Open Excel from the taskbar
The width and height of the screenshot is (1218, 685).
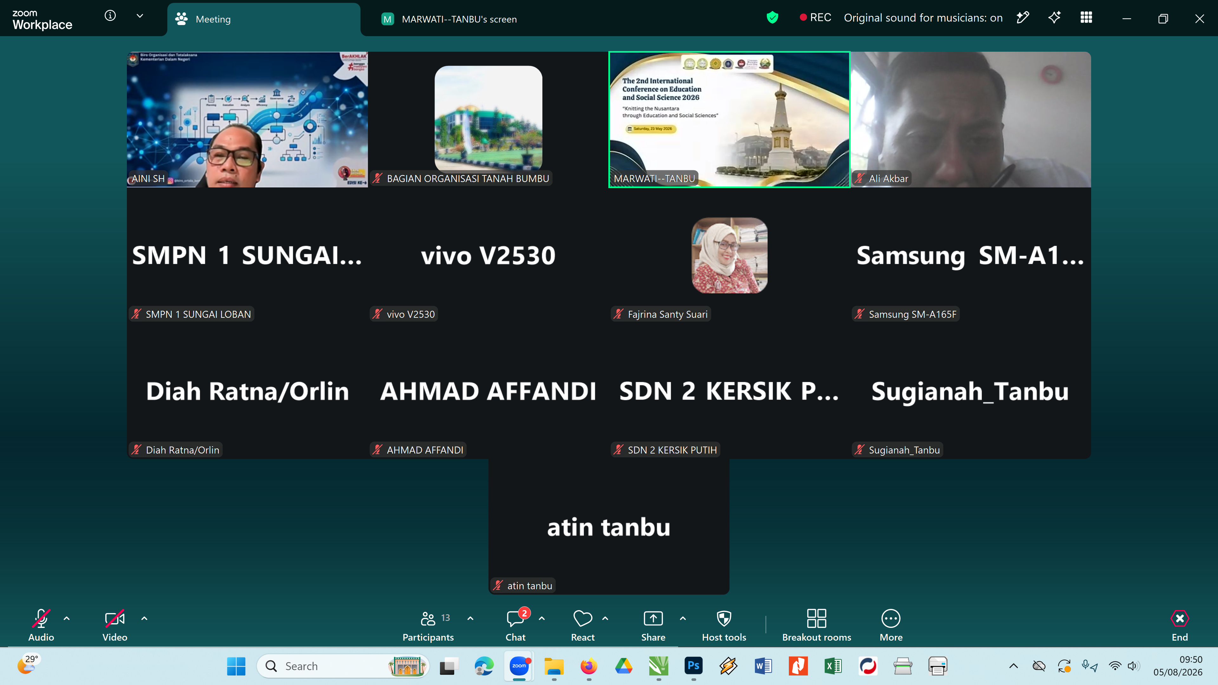[833, 666]
